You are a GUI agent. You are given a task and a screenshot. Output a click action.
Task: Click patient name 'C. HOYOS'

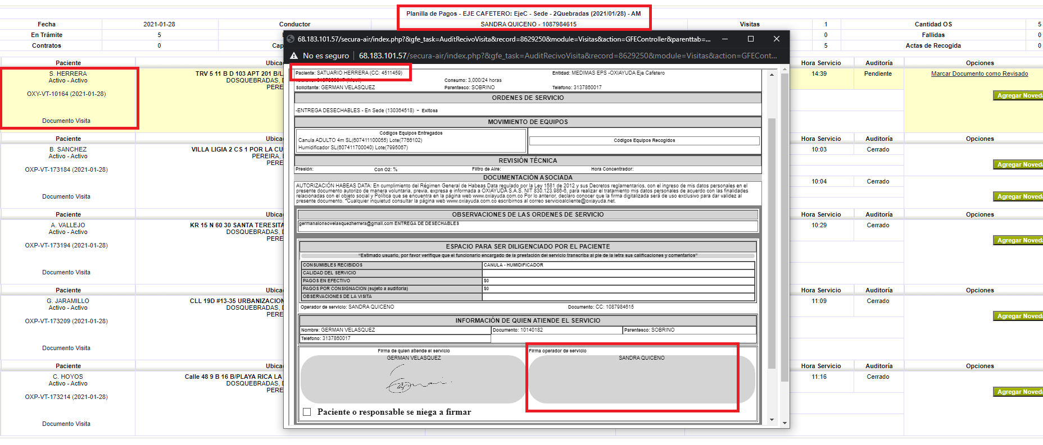click(x=68, y=377)
